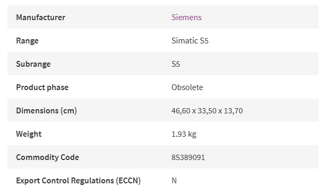Select the 1.93 kg weight value

click(184, 134)
